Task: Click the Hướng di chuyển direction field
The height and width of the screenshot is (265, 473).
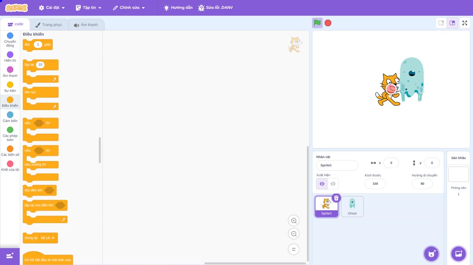Action: (x=422, y=184)
